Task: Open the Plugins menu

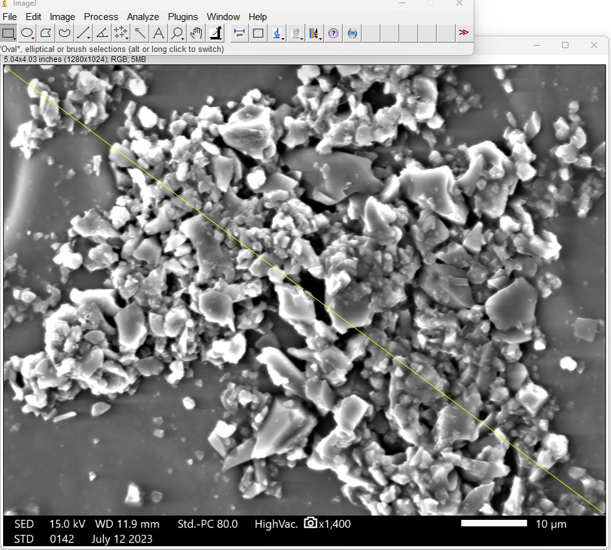Action: [x=183, y=17]
